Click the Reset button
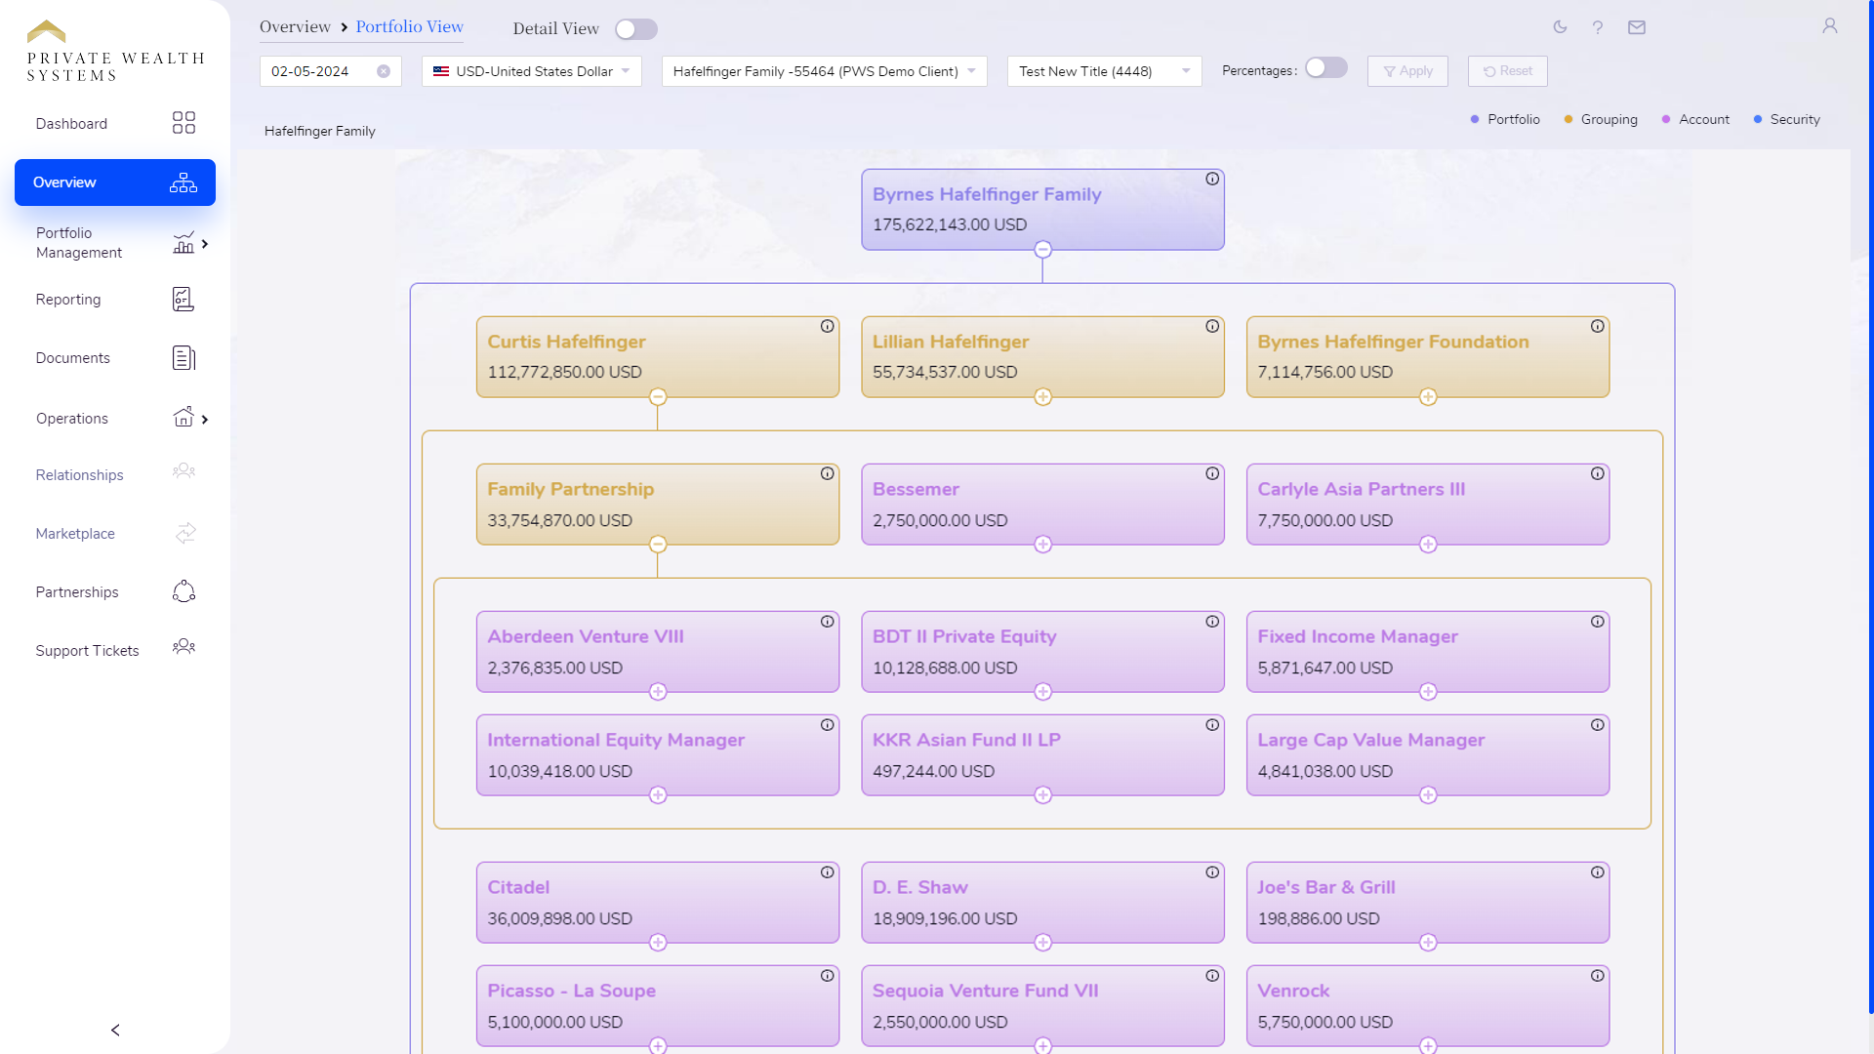The width and height of the screenshot is (1874, 1054). pyautogui.click(x=1507, y=71)
